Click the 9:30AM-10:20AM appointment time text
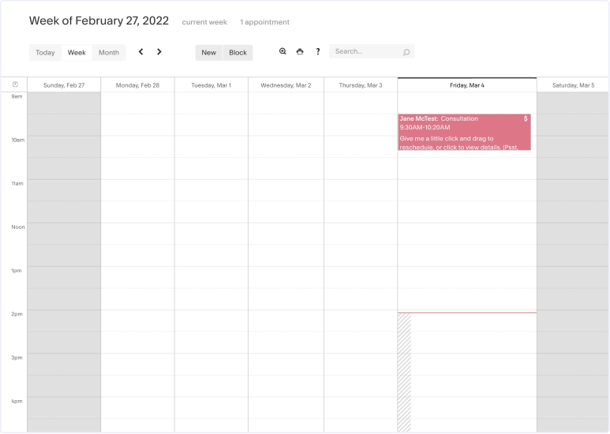 pyautogui.click(x=425, y=128)
